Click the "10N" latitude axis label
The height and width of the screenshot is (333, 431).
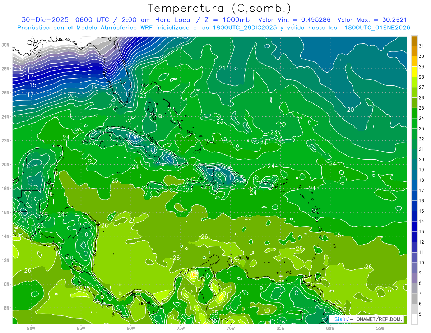pos(6,284)
